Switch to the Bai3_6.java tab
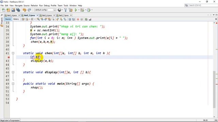This screenshot has width=218, height=122. pyautogui.click(x=47, y=15)
